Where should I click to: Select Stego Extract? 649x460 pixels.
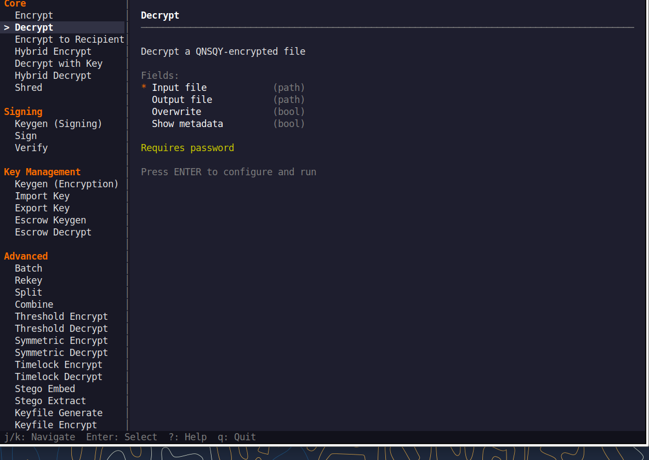50,400
